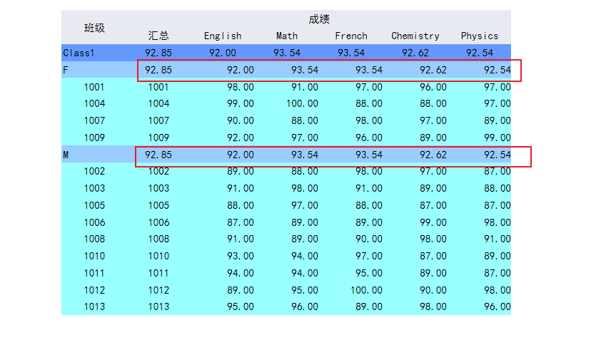Click 1006 English score 87.00
The height and width of the screenshot is (345, 601).
pyautogui.click(x=241, y=222)
